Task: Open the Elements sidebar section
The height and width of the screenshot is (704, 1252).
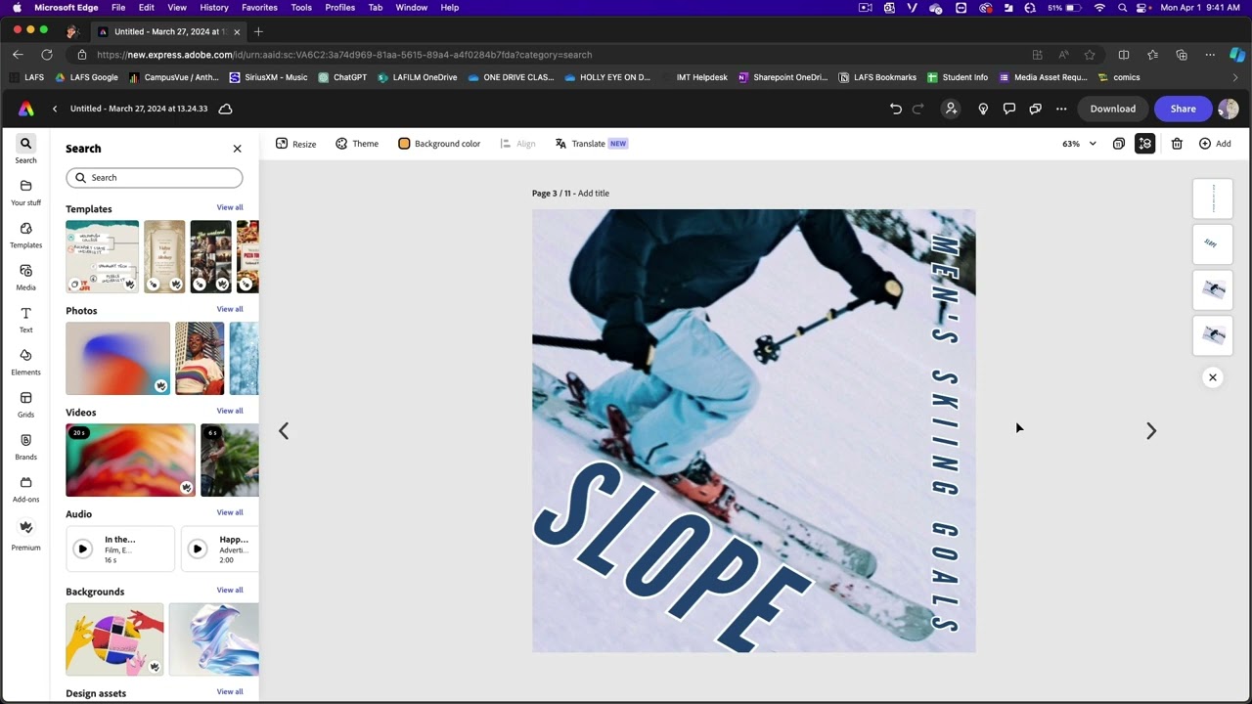Action: pos(25,362)
